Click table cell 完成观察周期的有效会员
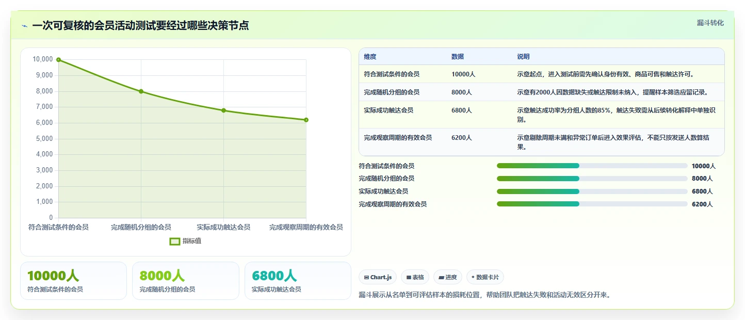 pos(398,138)
